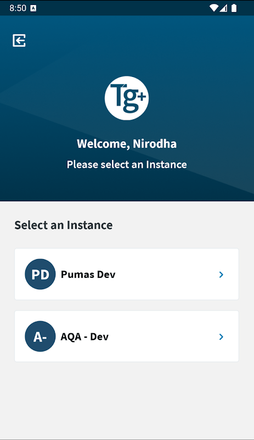
Task: Tap the keyboard language A indicator icon
Action: [33, 8]
